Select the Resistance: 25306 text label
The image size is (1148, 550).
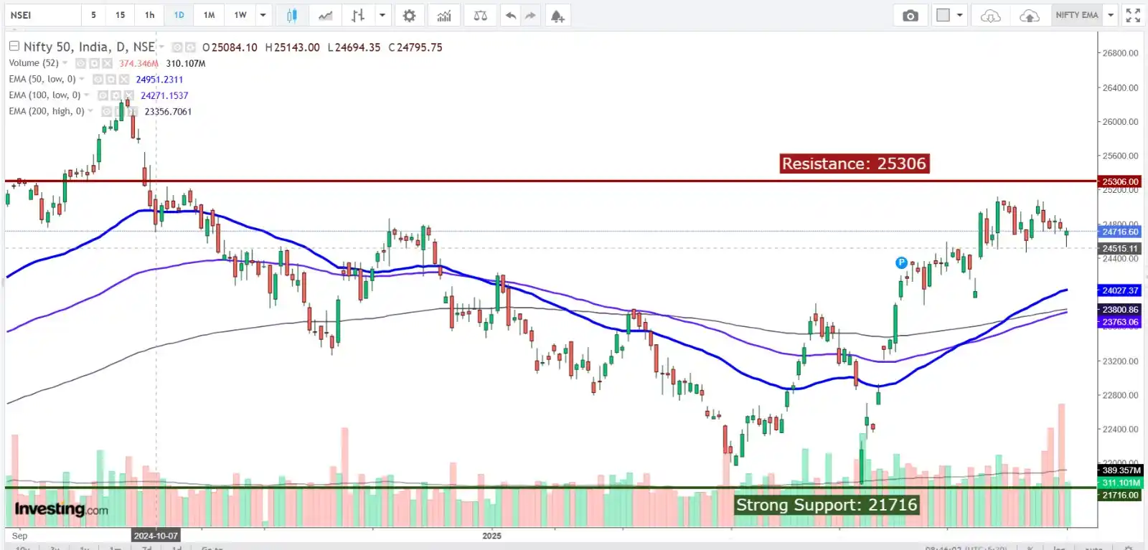click(x=854, y=163)
